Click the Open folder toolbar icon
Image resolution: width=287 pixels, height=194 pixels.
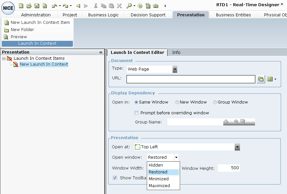tap(29, 6)
